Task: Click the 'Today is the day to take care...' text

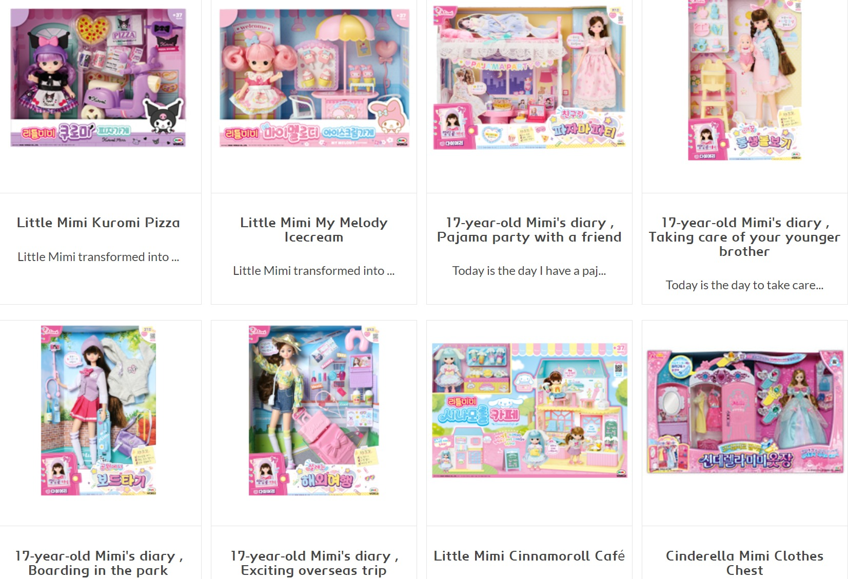Action: 744,285
